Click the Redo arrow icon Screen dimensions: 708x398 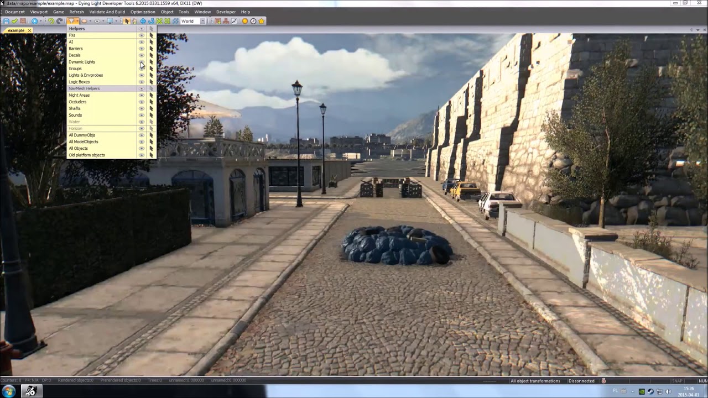click(59, 21)
